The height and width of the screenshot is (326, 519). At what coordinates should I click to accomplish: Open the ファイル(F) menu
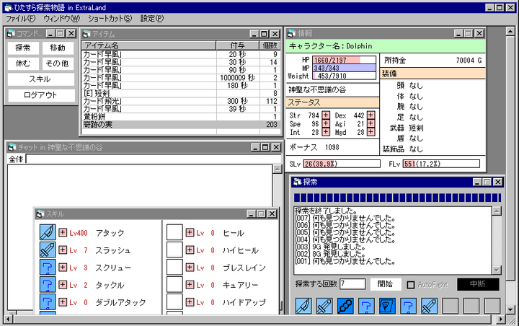[x=20, y=19]
